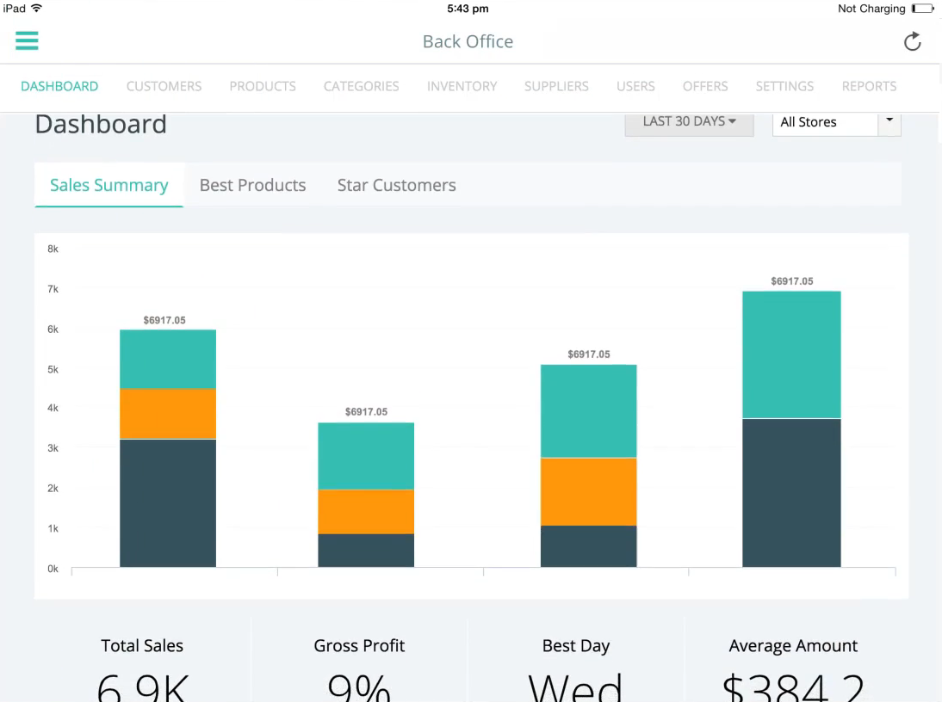Click the All Stores selection field
This screenshot has height=702, width=942.
click(x=824, y=122)
